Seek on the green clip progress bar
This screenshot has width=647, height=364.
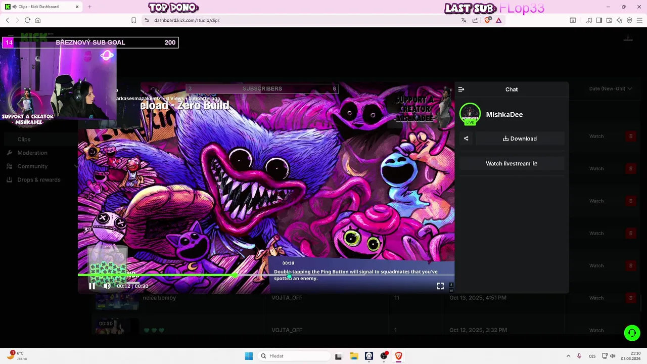tap(266, 275)
